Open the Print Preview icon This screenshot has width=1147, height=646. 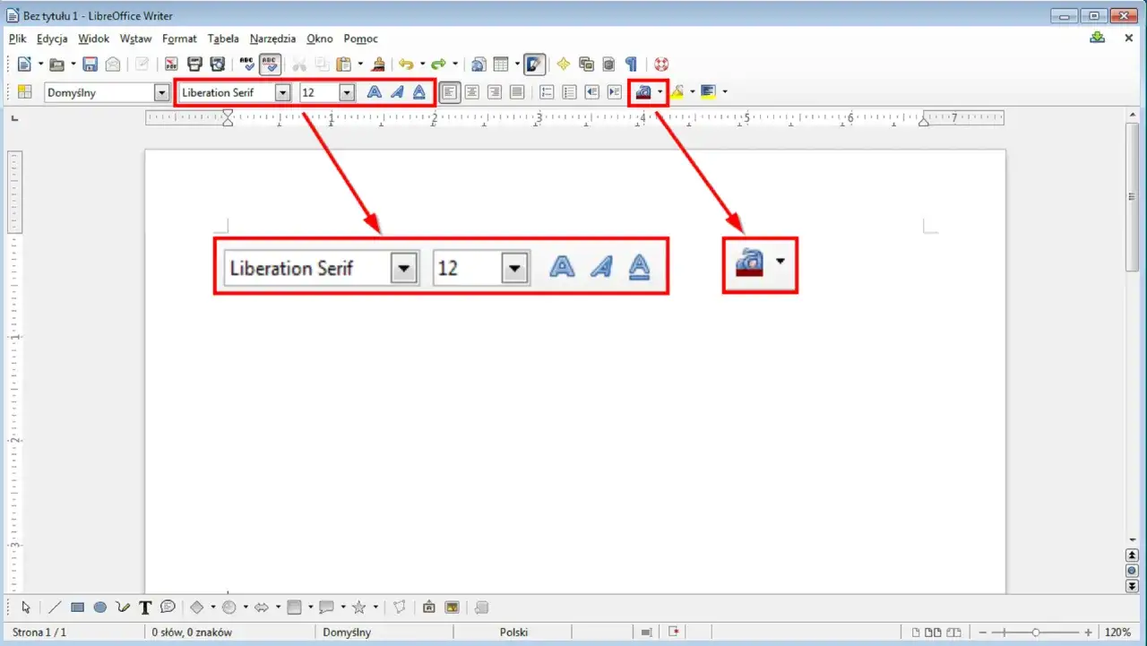(217, 64)
